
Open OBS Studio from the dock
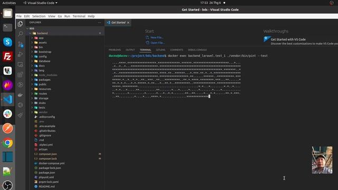pyautogui.click(x=7, y=185)
